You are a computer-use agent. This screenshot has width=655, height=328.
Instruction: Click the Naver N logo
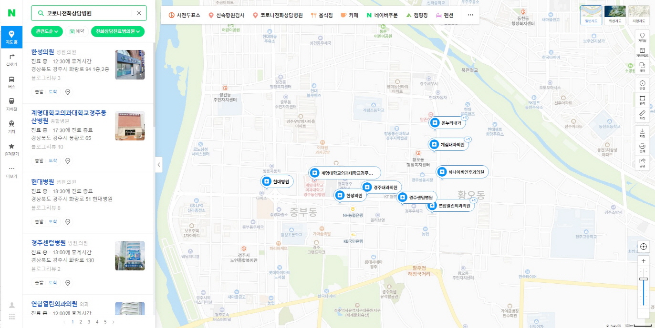pos(11,13)
